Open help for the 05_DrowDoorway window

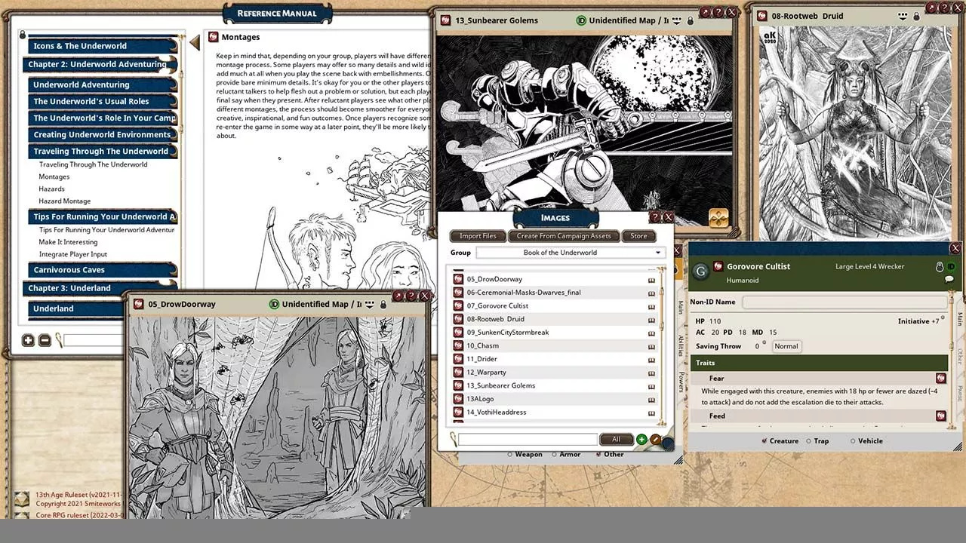point(411,296)
